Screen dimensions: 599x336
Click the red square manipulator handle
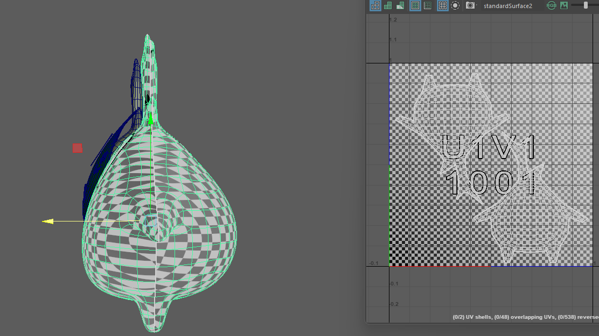[78, 148]
